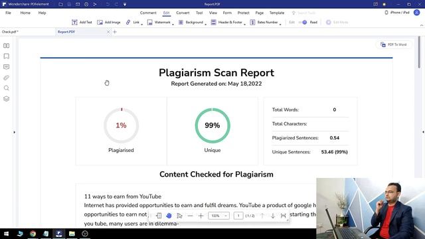Open the zoom percentage dropdown
The image size is (425, 239).
coord(218,216)
